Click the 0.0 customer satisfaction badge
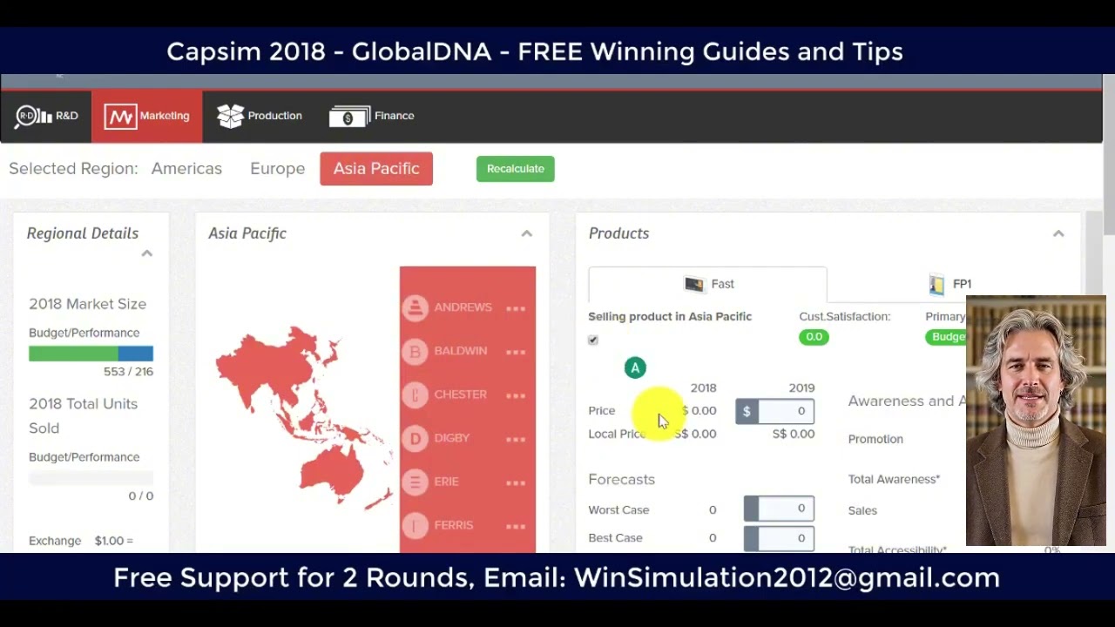The width and height of the screenshot is (1115, 627). pyautogui.click(x=814, y=337)
